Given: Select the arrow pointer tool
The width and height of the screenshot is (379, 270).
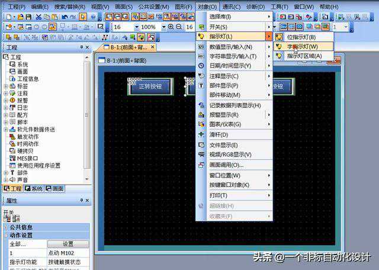Looking at the screenshot, I should 83,17.
